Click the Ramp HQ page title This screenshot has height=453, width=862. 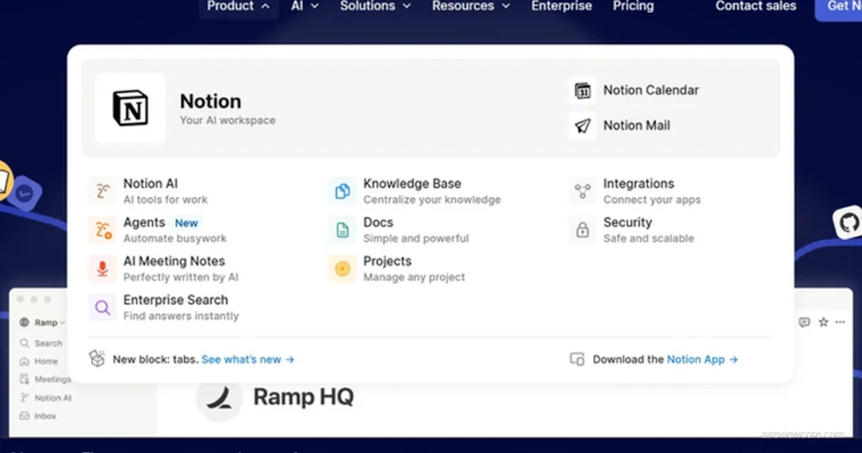303,397
